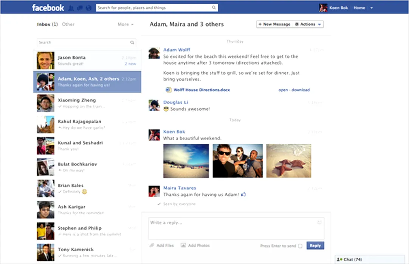Click the emoji smiley in reply box
This screenshot has width=409, height=264.
319,223
